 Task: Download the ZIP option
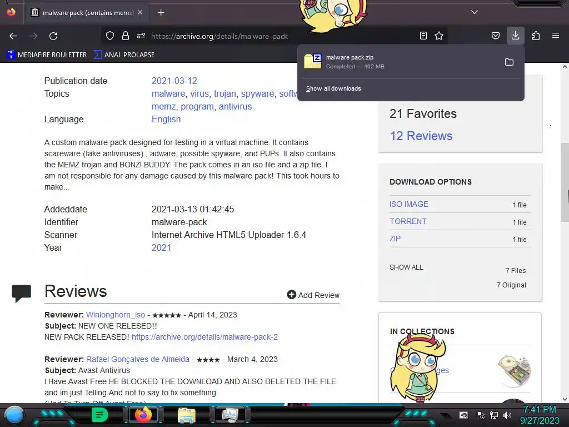pyautogui.click(x=395, y=239)
